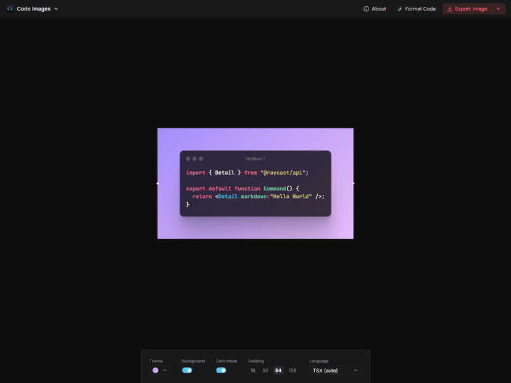This screenshot has width=511, height=383.
Task: Click the import line in the code editor
Action: (247, 173)
